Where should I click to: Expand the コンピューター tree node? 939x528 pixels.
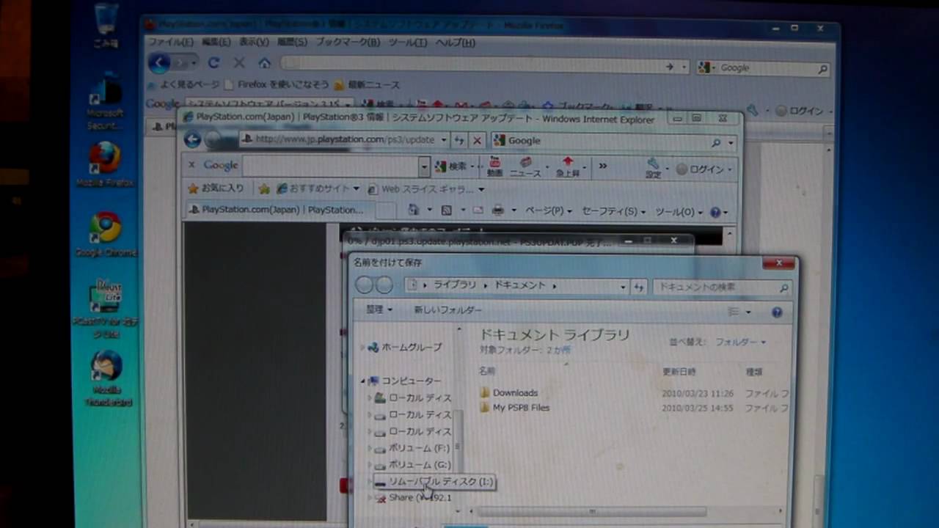pos(362,381)
